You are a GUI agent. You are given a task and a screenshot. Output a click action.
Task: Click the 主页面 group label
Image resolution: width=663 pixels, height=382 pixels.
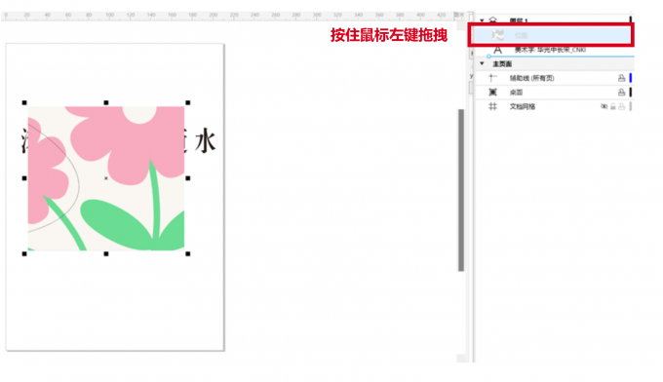[x=502, y=63]
